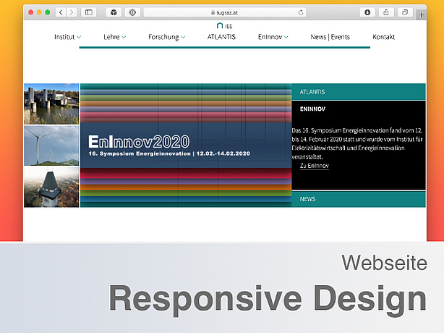Expand the EnInnov dropdown menu
The image size is (444, 333).
(x=273, y=37)
